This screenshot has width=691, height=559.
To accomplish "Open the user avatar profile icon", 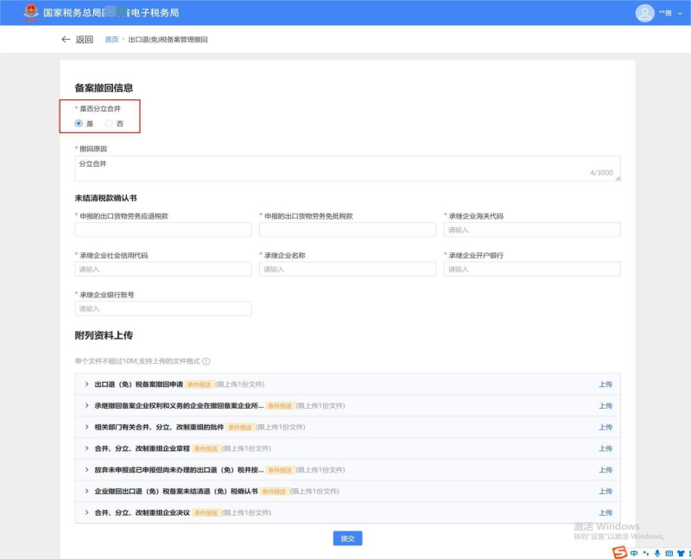I will tap(644, 13).
